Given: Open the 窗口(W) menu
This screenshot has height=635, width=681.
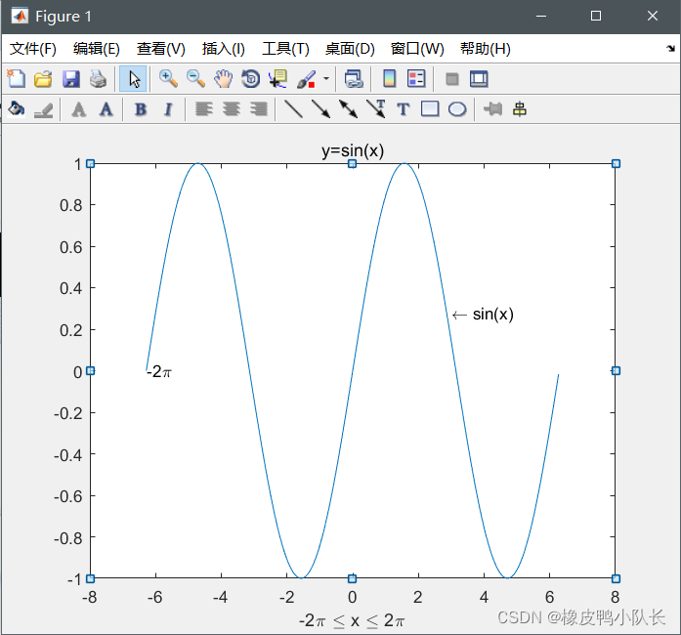Looking at the screenshot, I should [x=417, y=49].
